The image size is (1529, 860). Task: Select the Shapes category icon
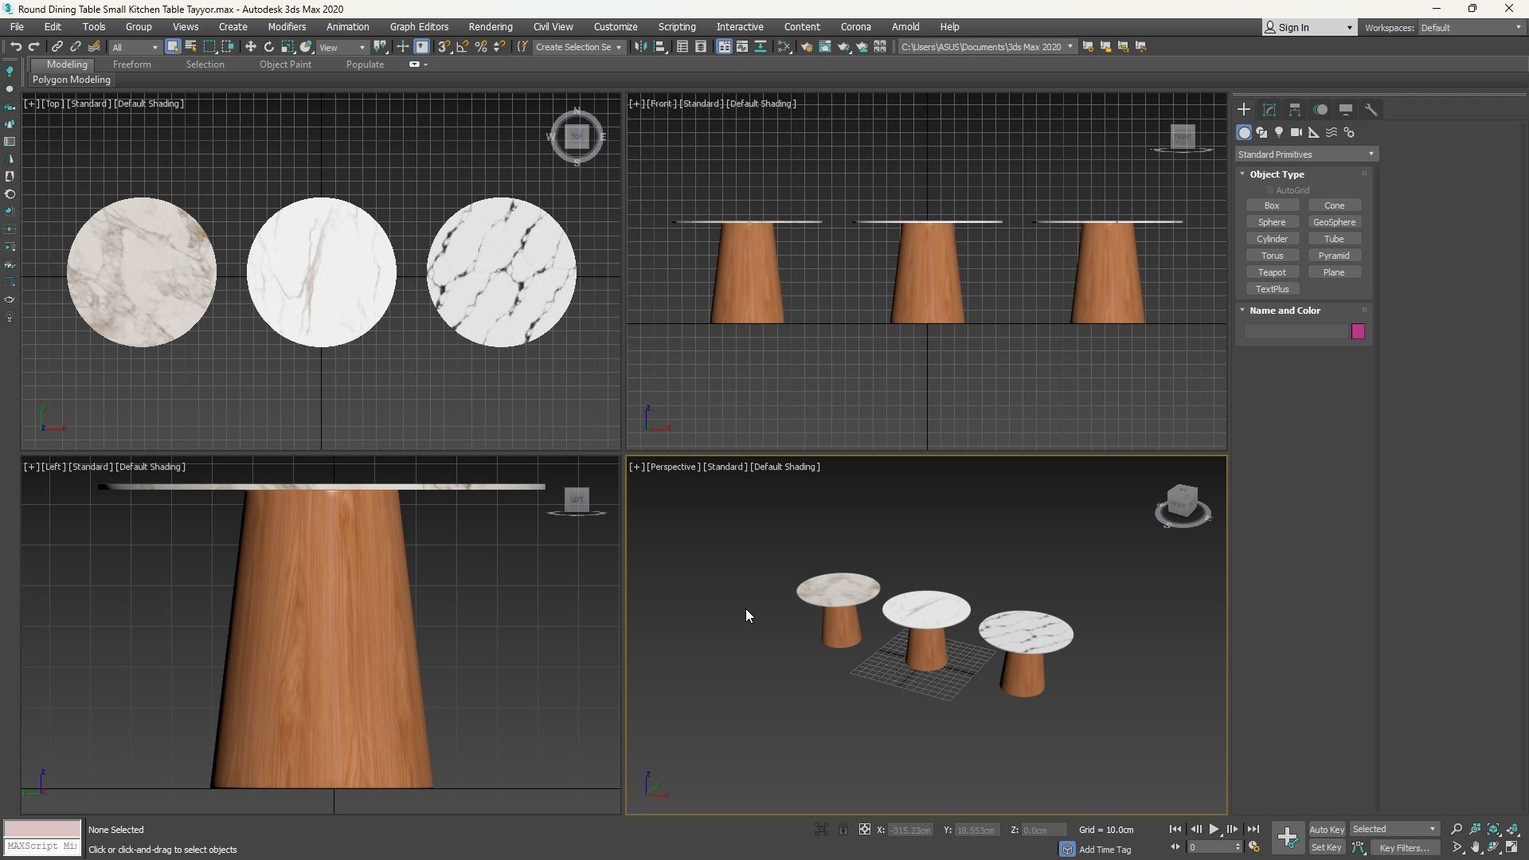point(1261,133)
